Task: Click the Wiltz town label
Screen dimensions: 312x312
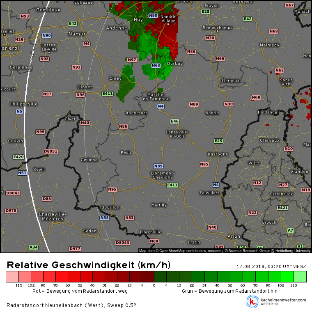Action: tap(254, 163)
